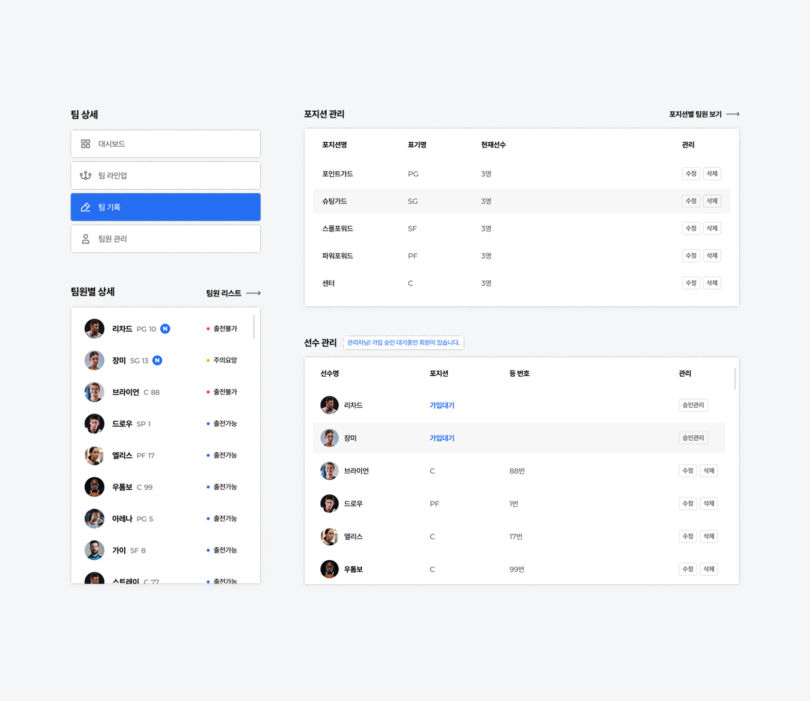Screen dimensions: 810x701
Task: Click the person icon in 팀원 관리
Action: (86, 239)
